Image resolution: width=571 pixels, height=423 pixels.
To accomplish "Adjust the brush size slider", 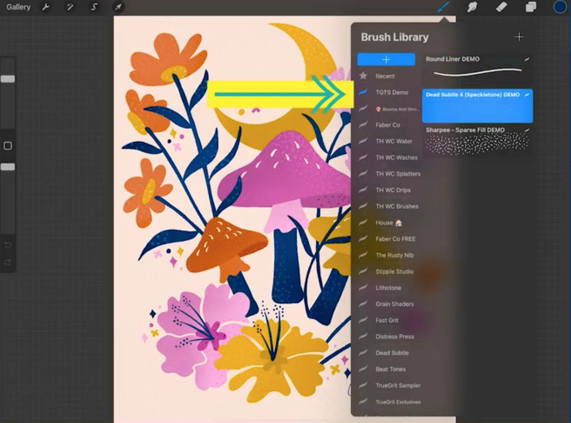I will 7,79.
